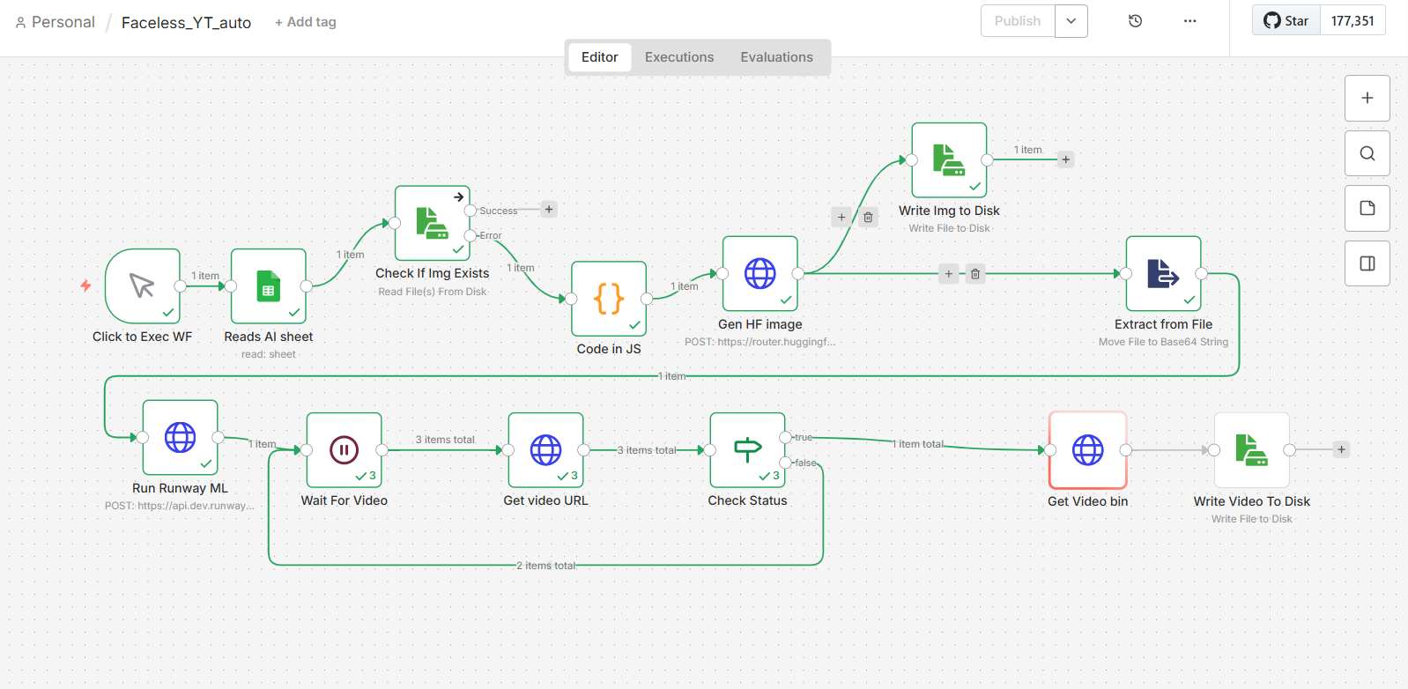
Task: Open the Reads AI sheet node
Action: (269, 286)
